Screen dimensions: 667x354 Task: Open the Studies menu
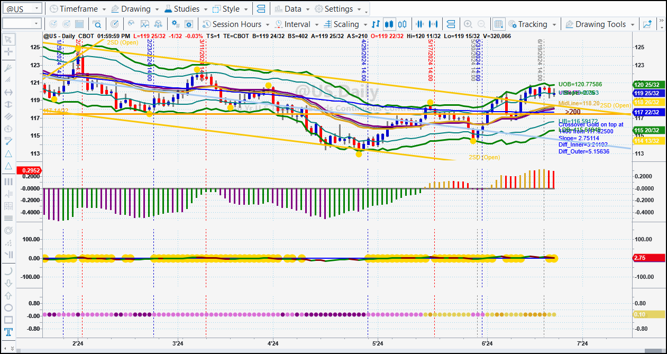click(186, 9)
